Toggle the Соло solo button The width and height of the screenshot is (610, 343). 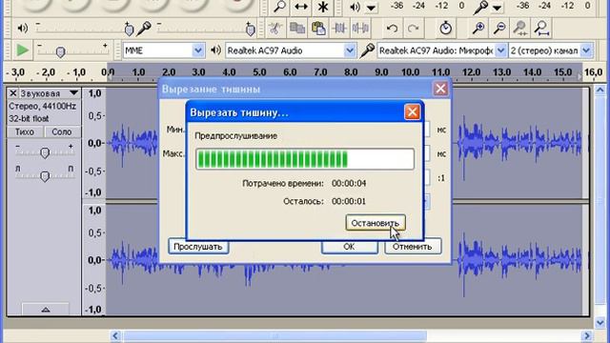tap(62, 131)
